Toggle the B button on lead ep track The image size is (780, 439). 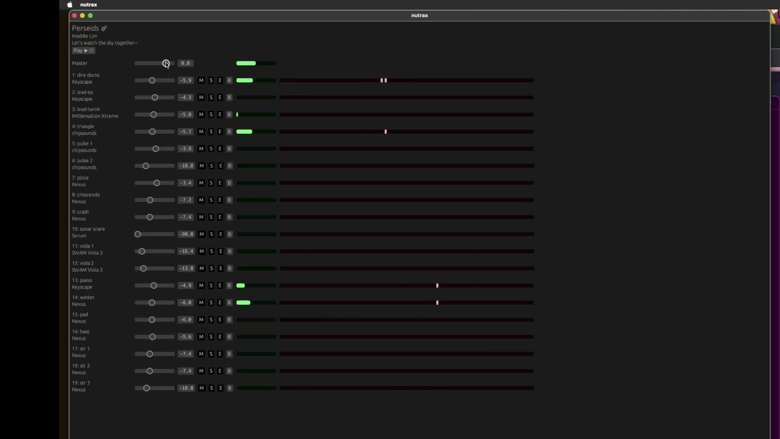[230, 97]
